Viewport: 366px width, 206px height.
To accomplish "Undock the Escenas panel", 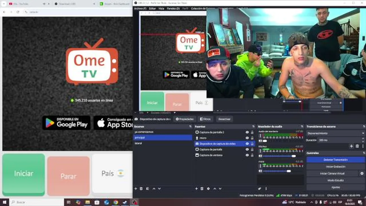I will (x=190, y=126).
